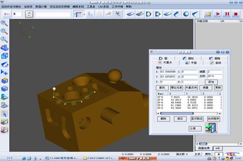243x161 pixels.
Task: Select the cone measurement icon in top toolbar
Action: tap(195, 14)
